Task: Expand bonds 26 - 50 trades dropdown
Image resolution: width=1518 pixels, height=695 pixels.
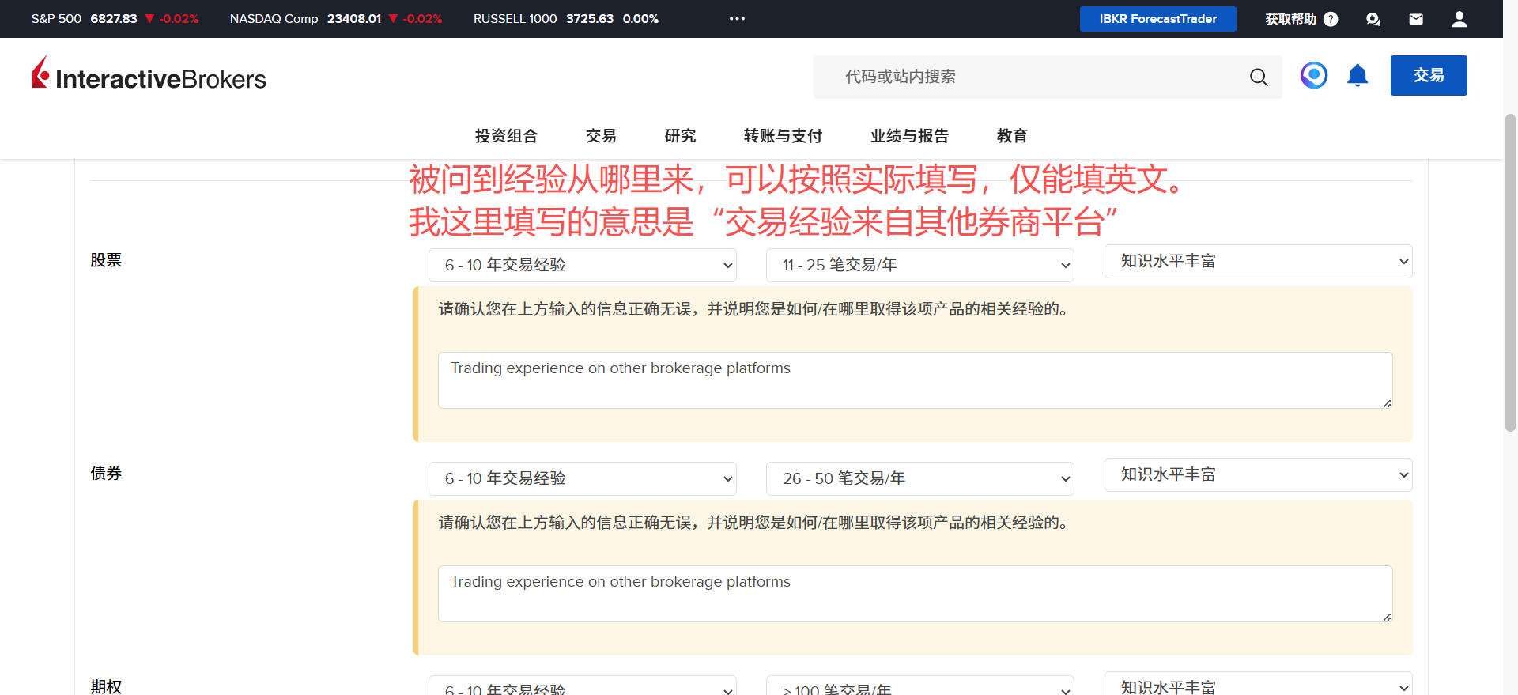Action: click(919, 479)
